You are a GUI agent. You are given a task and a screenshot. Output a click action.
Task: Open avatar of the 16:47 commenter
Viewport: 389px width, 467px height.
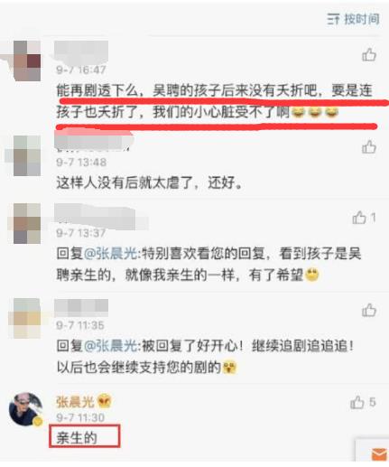coord(27,61)
